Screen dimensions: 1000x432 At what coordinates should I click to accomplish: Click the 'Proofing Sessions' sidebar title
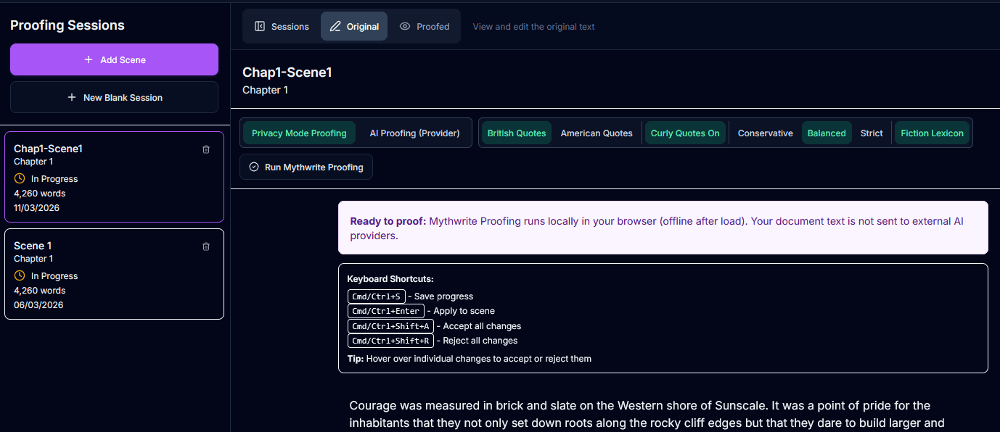click(x=67, y=25)
